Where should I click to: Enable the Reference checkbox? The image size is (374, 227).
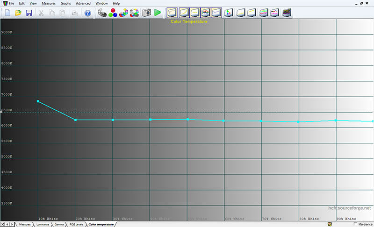click(355, 224)
